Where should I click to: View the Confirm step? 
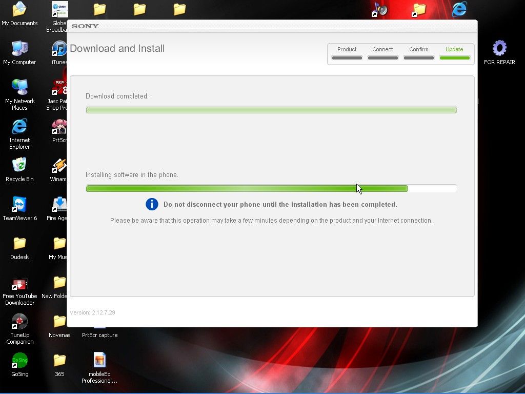(418, 49)
